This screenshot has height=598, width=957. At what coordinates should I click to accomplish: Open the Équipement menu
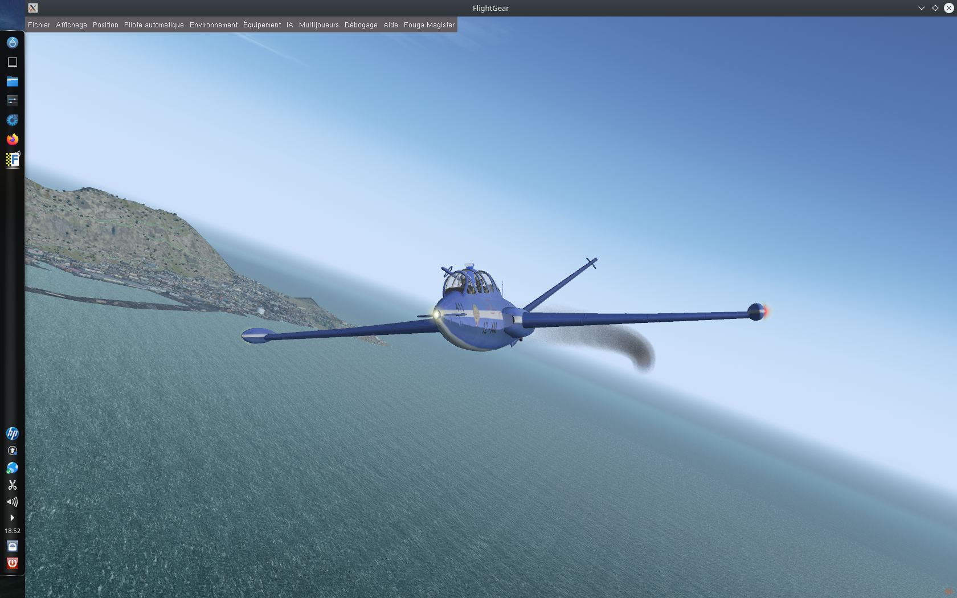click(x=262, y=25)
